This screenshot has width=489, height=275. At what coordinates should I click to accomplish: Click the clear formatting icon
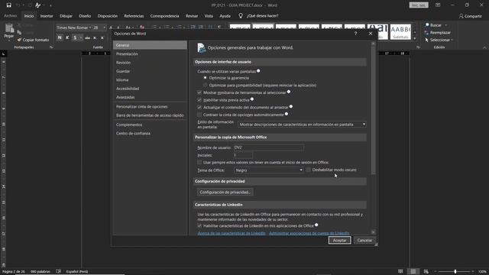142,27
